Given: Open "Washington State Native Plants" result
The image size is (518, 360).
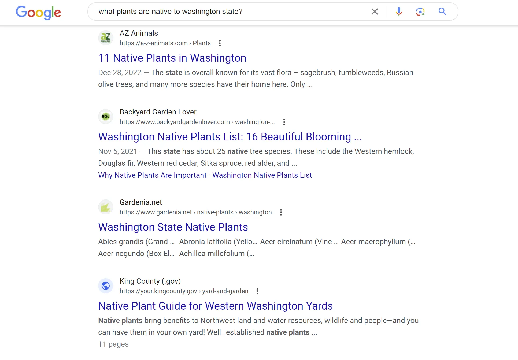Looking at the screenshot, I should tap(173, 227).
